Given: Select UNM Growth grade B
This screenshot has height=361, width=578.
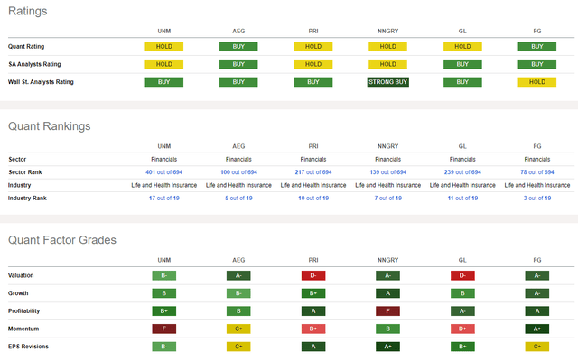Looking at the screenshot, I should [x=164, y=293].
